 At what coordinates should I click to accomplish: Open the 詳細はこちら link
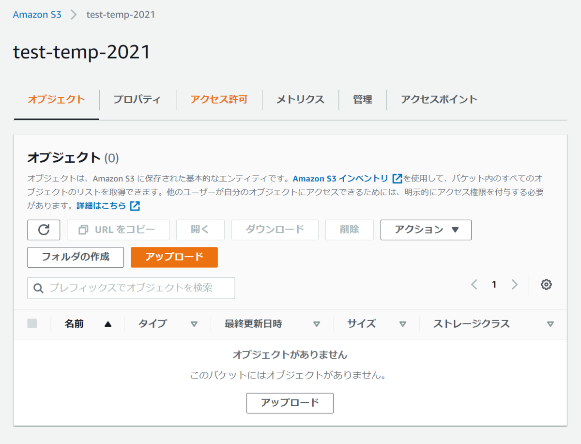[x=101, y=206]
